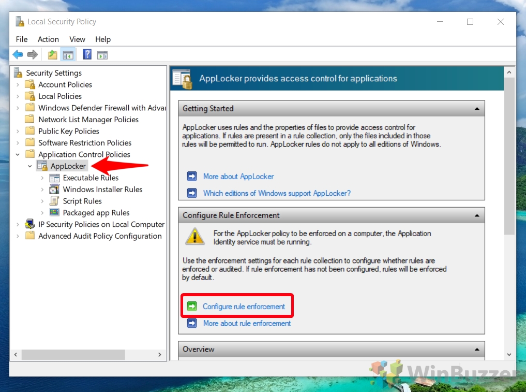Open the Help menu

[103, 39]
